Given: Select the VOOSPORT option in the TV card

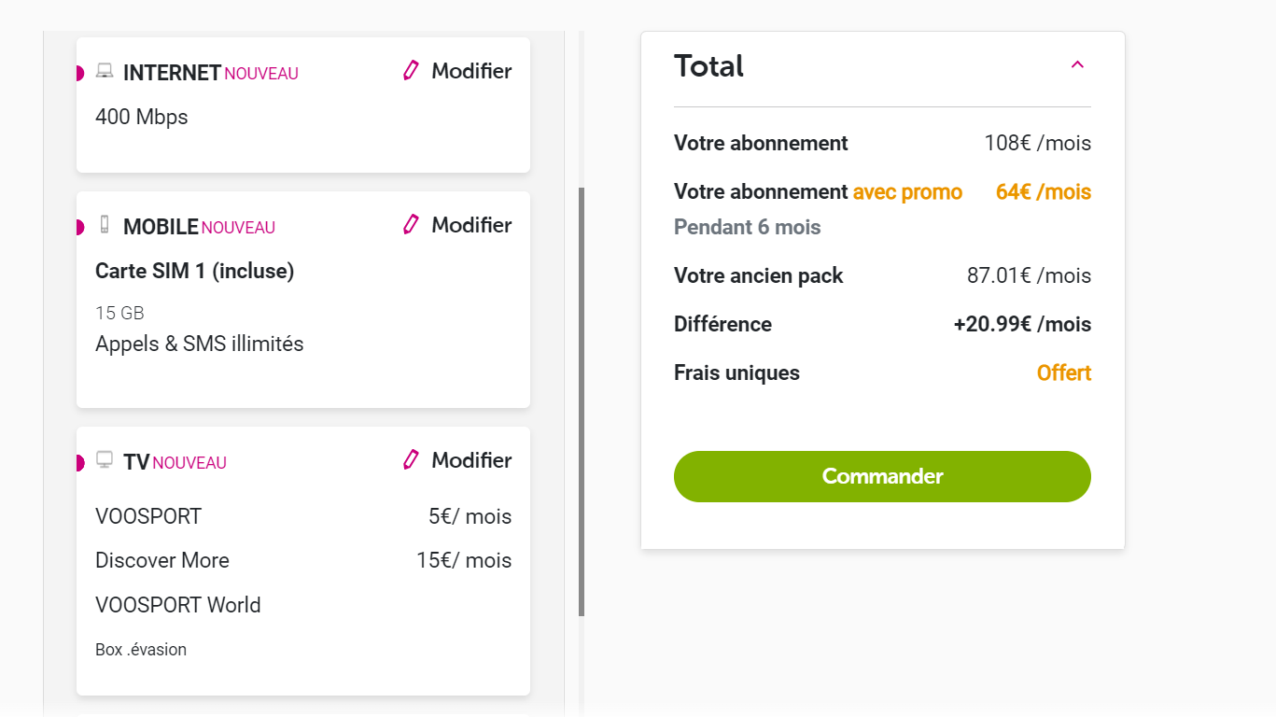Looking at the screenshot, I should (x=148, y=515).
